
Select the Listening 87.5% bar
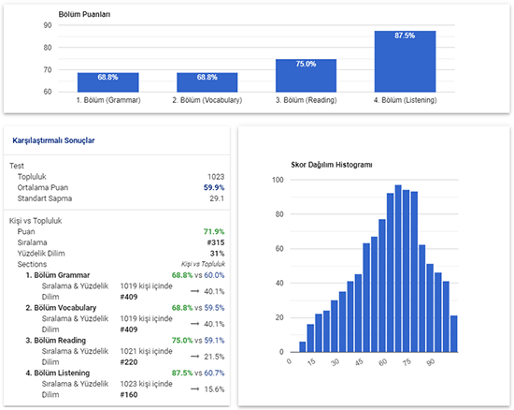tap(406, 62)
